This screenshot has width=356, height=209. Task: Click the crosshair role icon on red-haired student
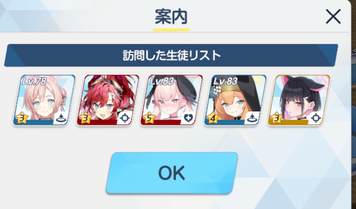(x=125, y=118)
